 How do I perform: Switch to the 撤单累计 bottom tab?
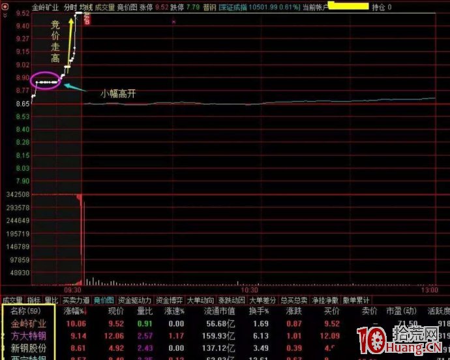point(356,300)
